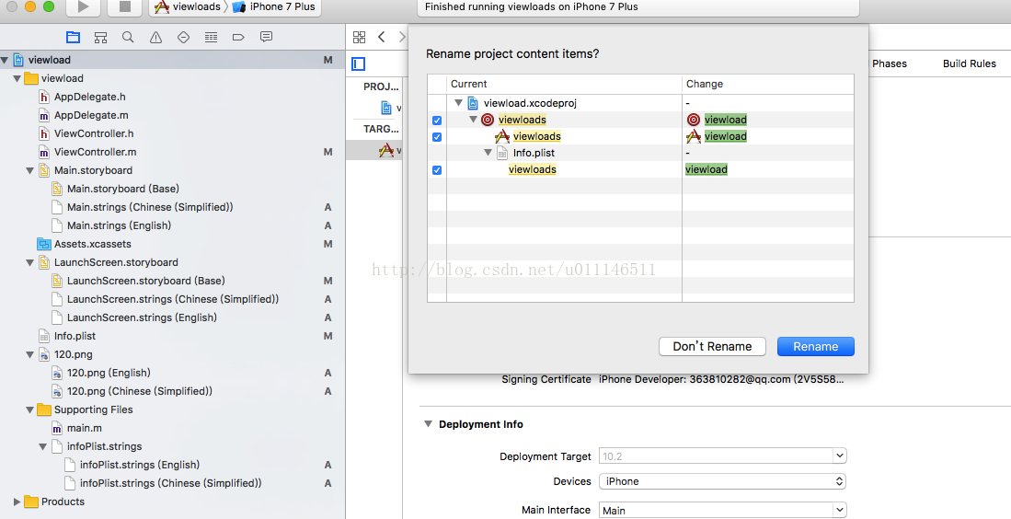Click the Signing Certificate value
Viewport: 1011px width, 519px height.
pos(721,380)
